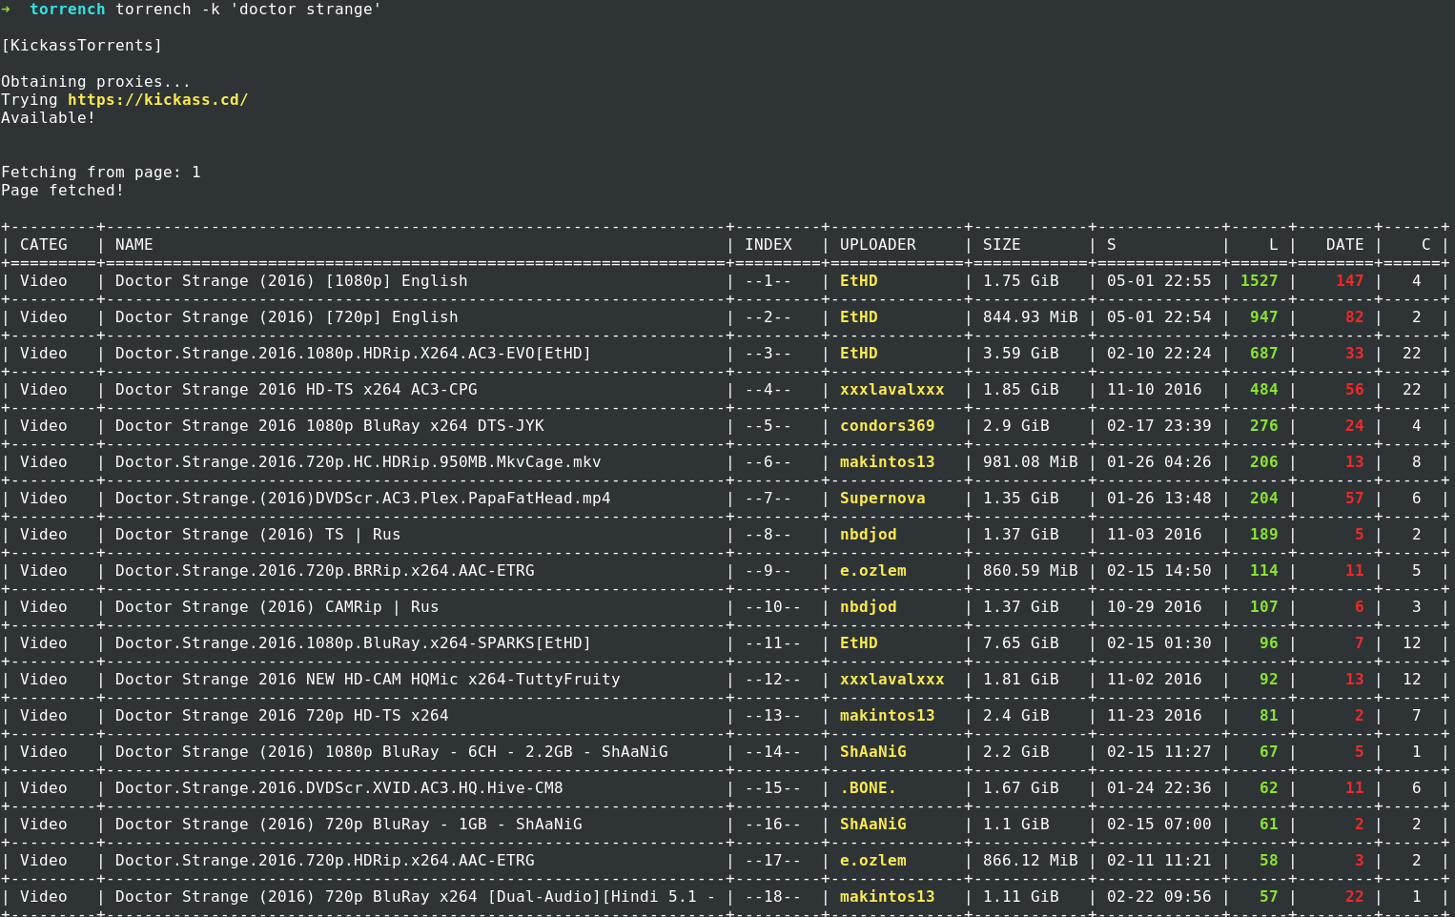Click index --10-- cell
The width and height of the screenshot is (1455, 917).
point(773,606)
